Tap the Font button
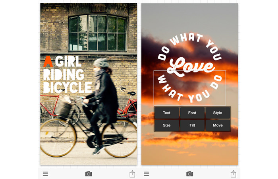This screenshot has height=179, width=278. [x=192, y=113]
